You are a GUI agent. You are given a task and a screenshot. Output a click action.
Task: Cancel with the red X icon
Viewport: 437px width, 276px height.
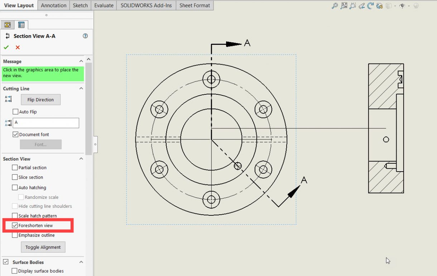point(18,47)
